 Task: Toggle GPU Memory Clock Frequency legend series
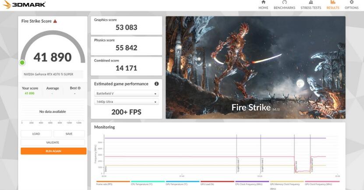287,185
